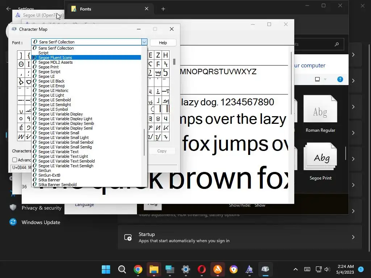Click the touch keyboard tray icon
371x278 pixels.
point(307,269)
